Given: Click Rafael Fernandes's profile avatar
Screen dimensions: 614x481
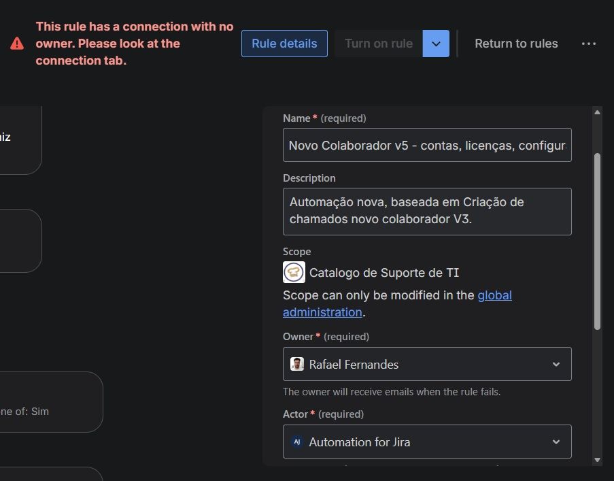Looking at the screenshot, I should [x=297, y=364].
